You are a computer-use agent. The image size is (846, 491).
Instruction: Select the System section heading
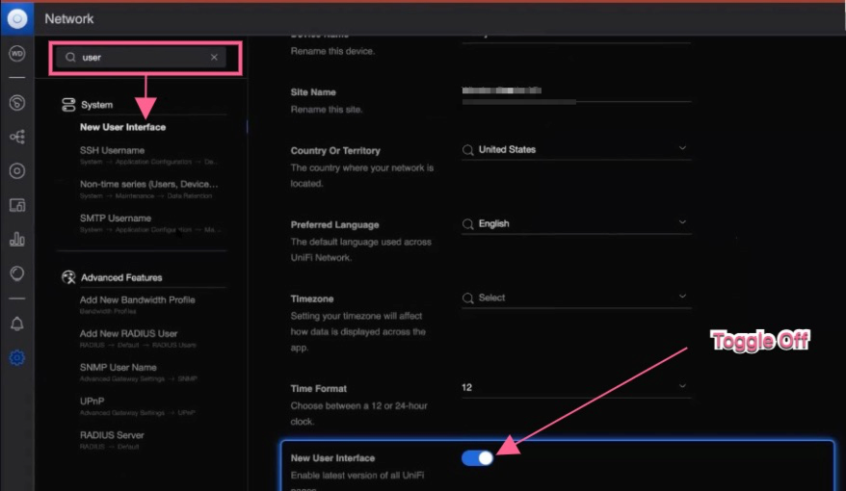[x=97, y=105]
